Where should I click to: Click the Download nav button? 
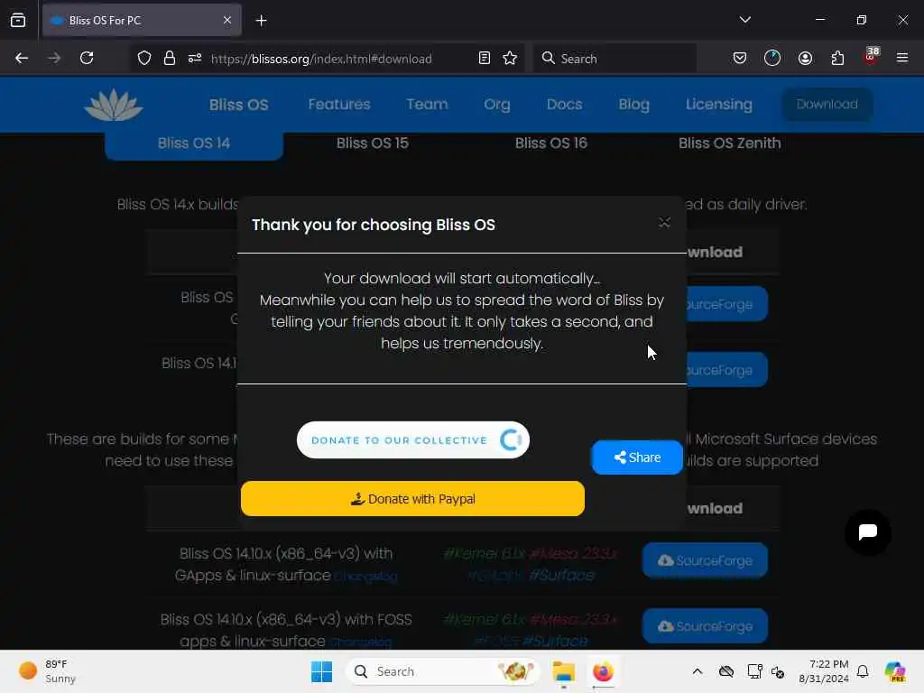click(x=827, y=105)
